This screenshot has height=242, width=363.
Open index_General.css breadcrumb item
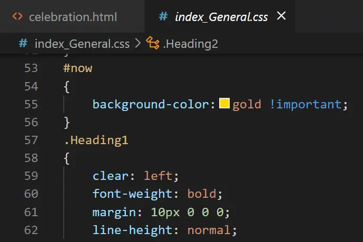pos(82,44)
